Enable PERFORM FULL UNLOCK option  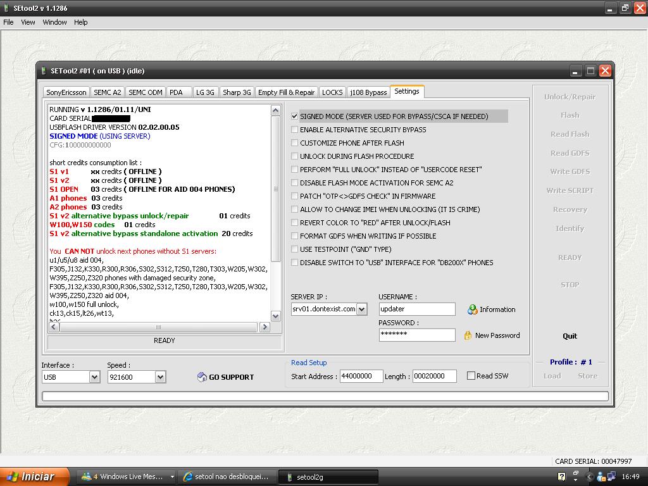294,170
